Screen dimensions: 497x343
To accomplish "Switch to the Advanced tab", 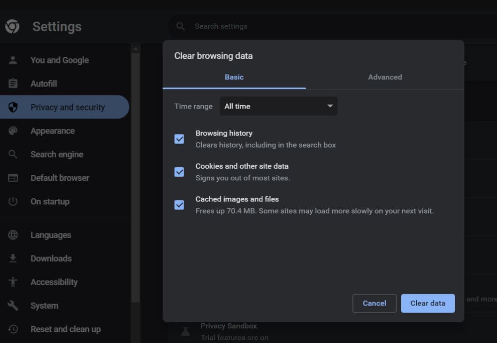I will pyautogui.click(x=385, y=77).
